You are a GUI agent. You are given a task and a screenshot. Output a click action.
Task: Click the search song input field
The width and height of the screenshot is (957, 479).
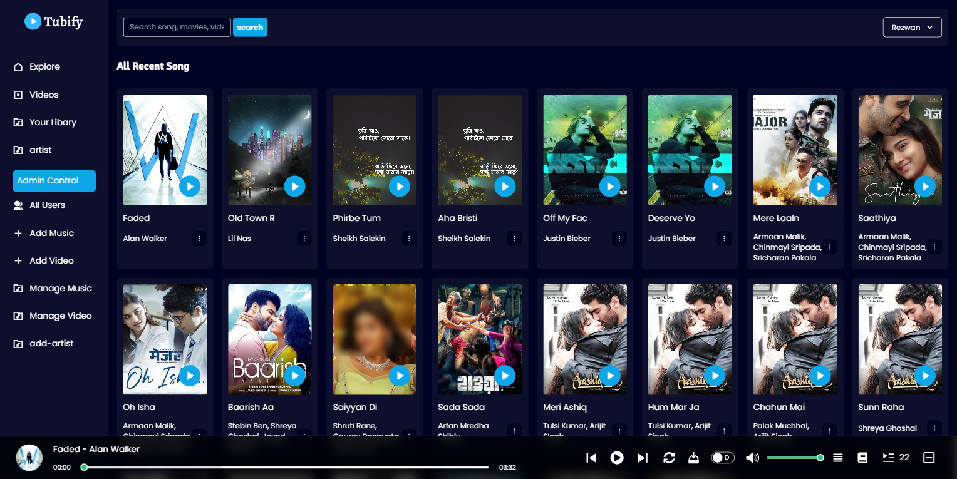(x=177, y=27)
